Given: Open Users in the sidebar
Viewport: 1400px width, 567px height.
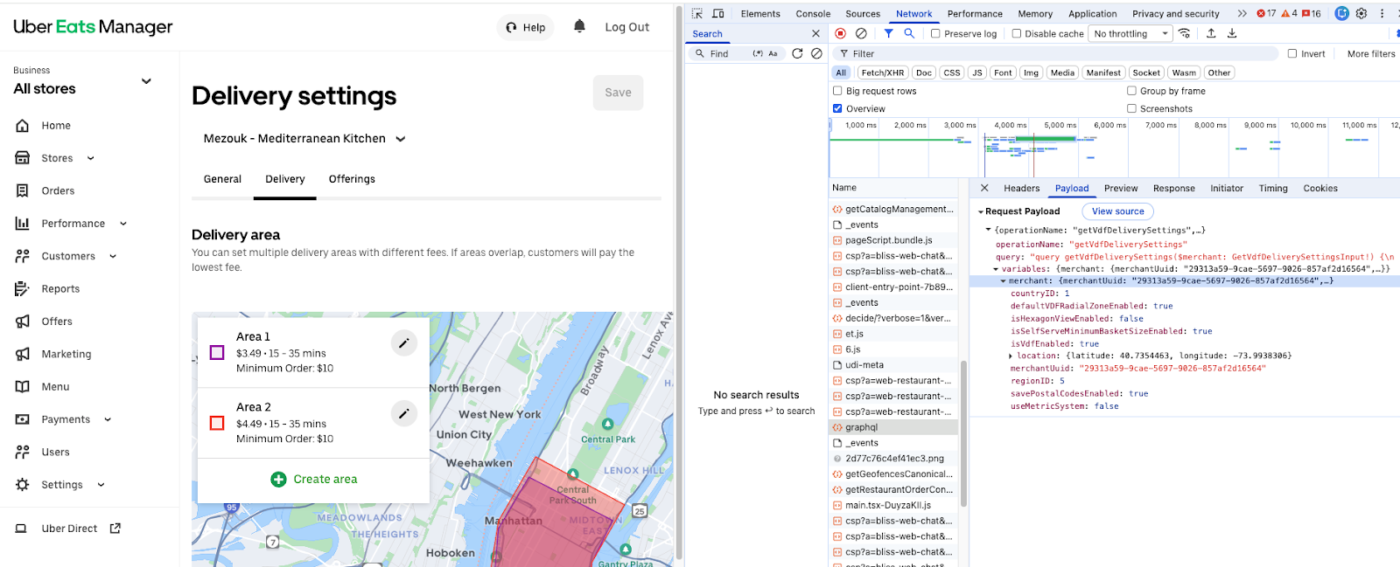Looking at the screenshot, I should (55, 452).
